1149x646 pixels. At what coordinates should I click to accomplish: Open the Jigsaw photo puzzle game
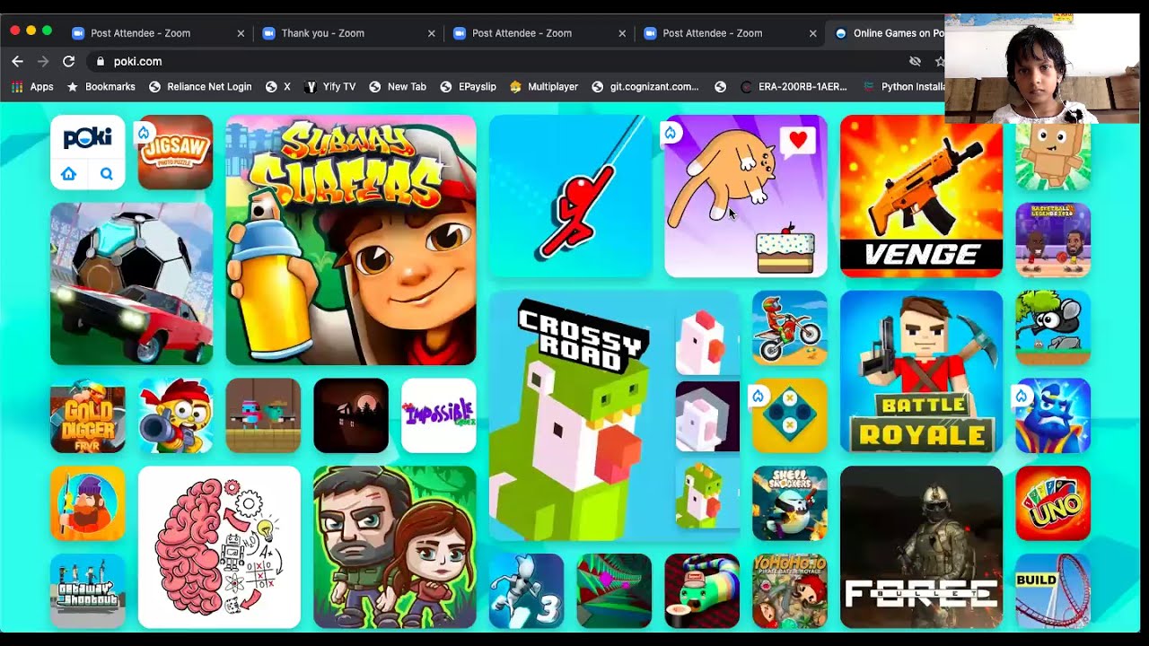pos(175,152)
